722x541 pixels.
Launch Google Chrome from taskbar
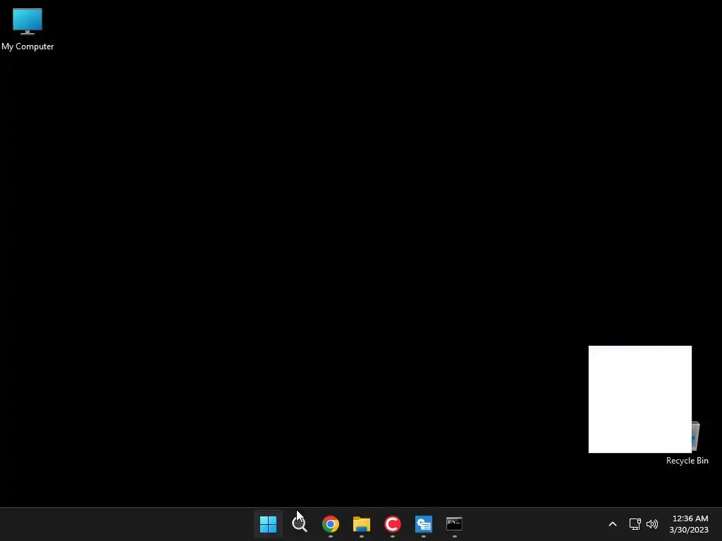330,524
